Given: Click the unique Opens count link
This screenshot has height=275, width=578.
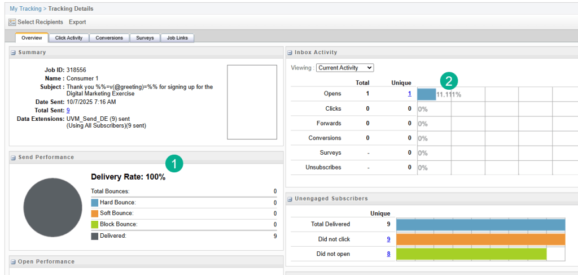Looking at the screenshot, I should (409, 94).
